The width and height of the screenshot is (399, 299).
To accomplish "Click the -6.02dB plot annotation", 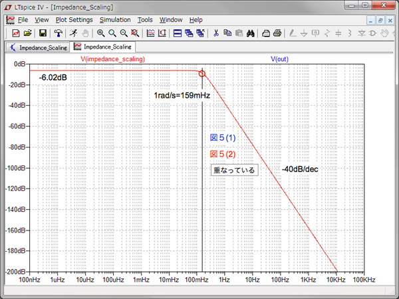I will 53,78.
